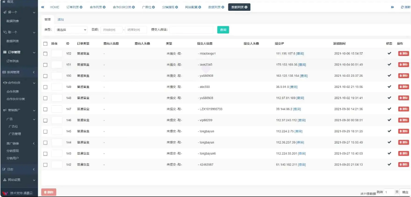Switch to the 添加 tab
The height and width of the screenshot is (197, 411).
pos(61,19)
